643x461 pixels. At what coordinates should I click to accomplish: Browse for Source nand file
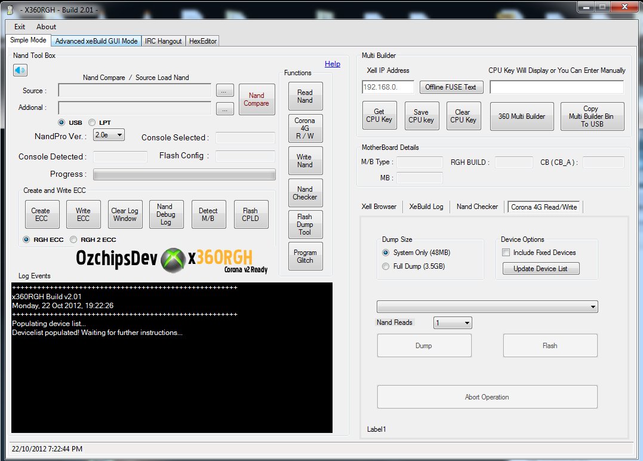[x=224, y=91]
